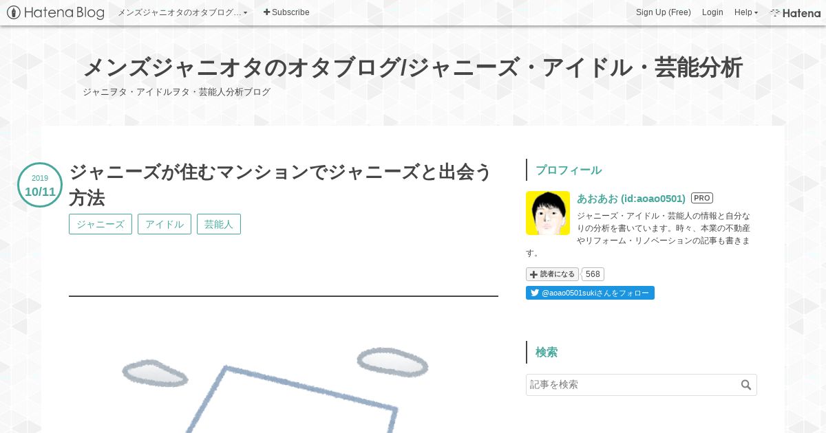Open the PRO badge next to the profile
826x433 pixels.
click(x=702, y=198)
